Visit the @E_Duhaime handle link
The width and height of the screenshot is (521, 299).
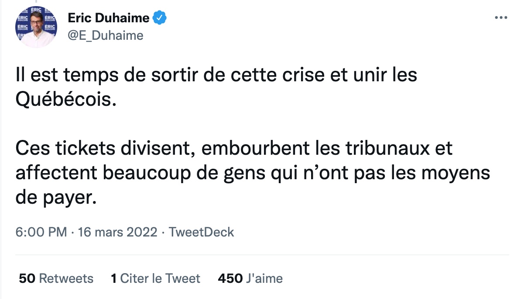pos(106,35)
